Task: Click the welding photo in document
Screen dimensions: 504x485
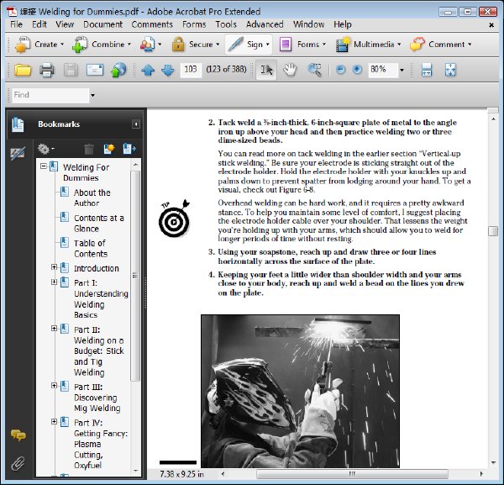Action: [300, 391]
